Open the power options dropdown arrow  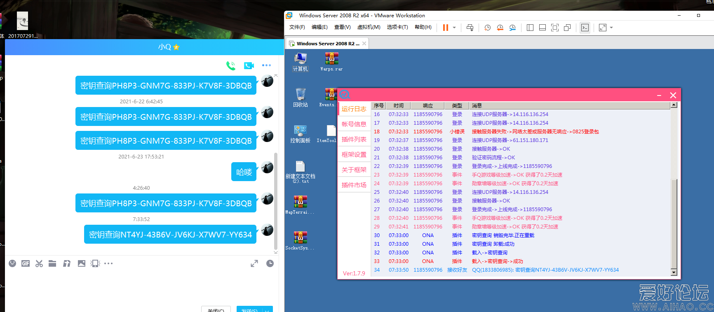point(454,28)
